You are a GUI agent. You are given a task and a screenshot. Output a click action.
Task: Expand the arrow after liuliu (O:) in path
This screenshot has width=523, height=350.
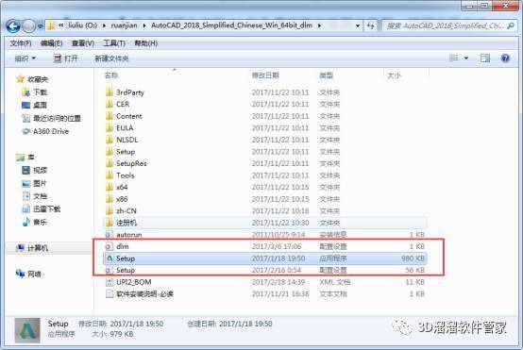point(104,25)
